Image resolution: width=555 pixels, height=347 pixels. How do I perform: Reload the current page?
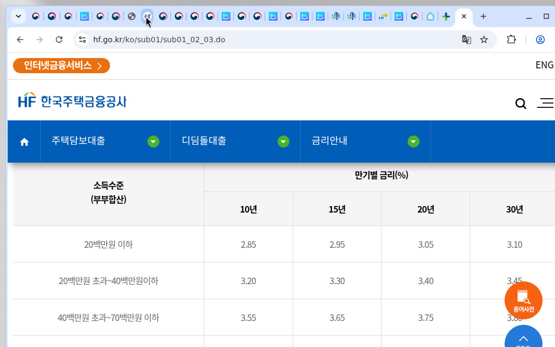pos(59,40)
